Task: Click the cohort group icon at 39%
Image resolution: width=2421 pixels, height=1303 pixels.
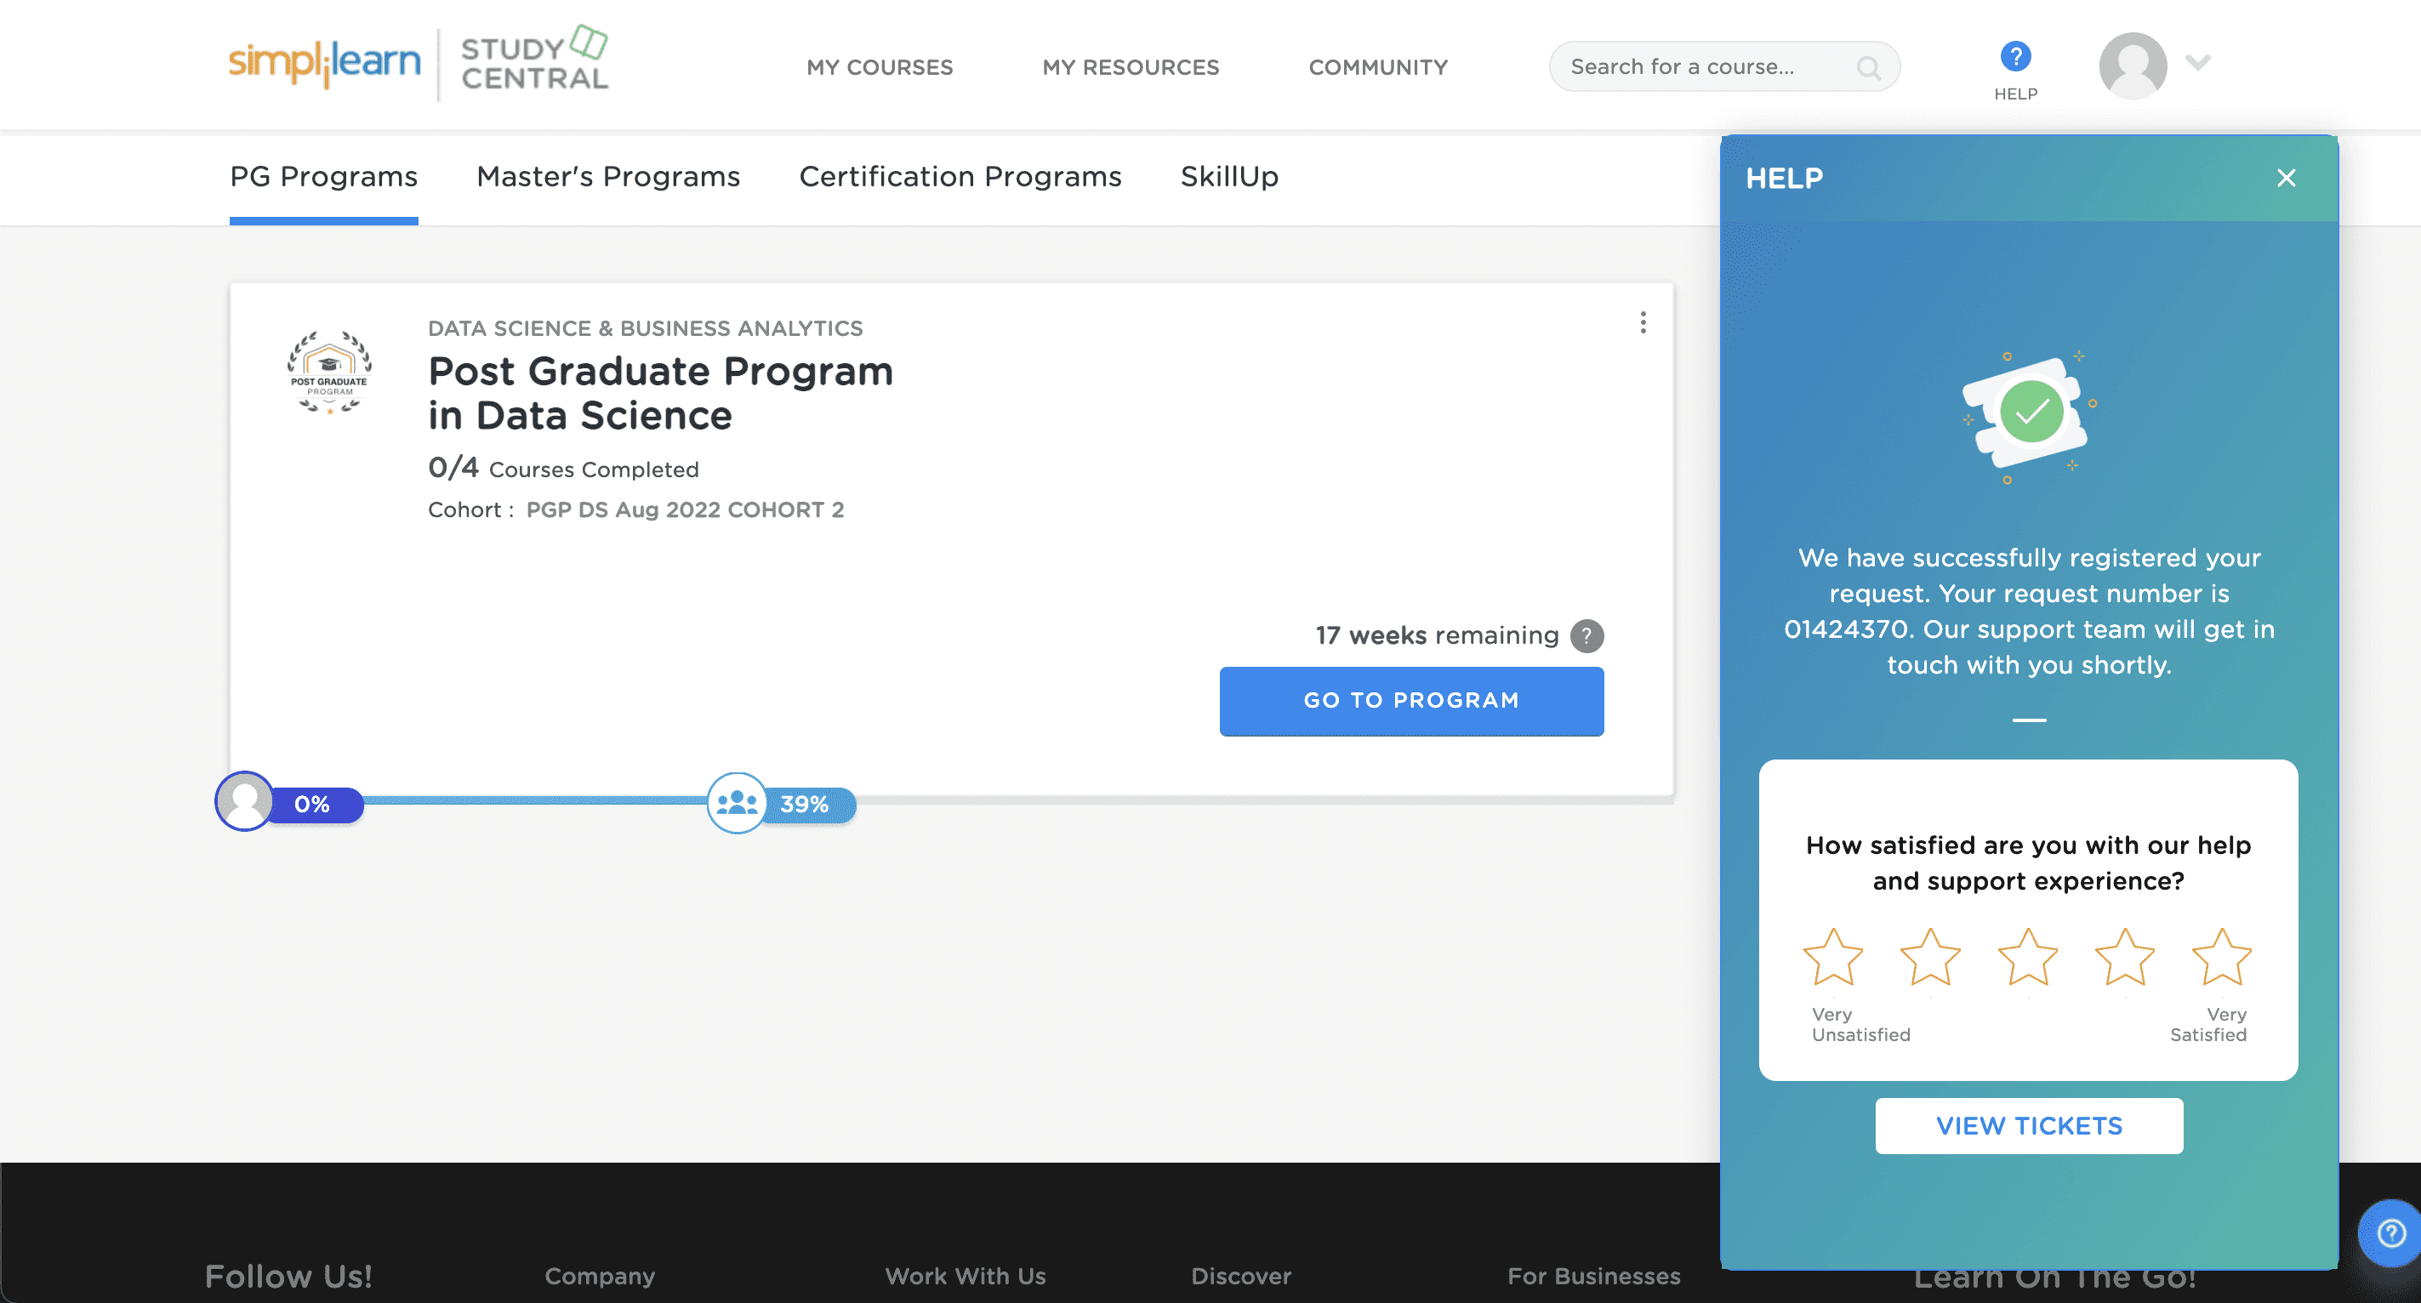Action: [737, 802]
